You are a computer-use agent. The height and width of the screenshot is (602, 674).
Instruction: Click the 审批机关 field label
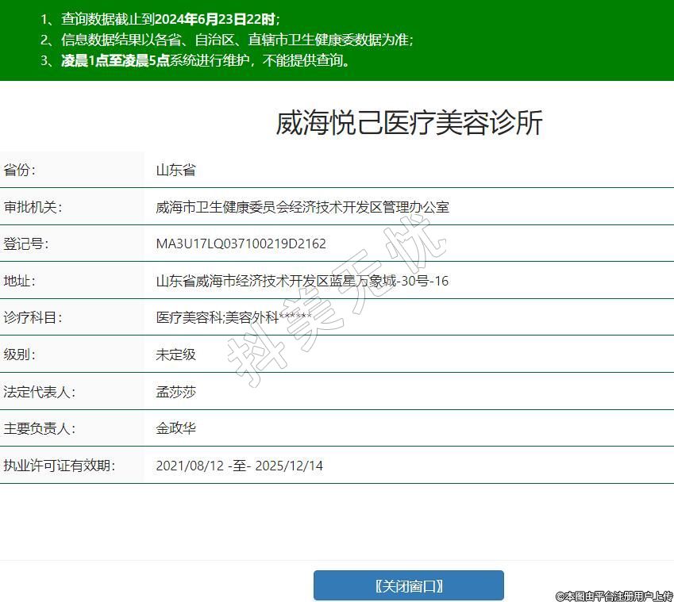33,207
